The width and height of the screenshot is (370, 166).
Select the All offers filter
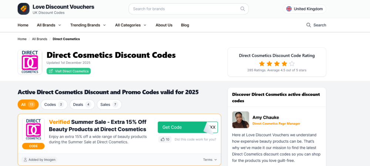tap(28, 104)
